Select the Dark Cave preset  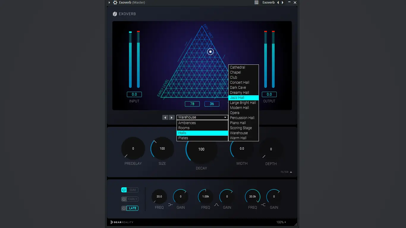coord(243,88)
